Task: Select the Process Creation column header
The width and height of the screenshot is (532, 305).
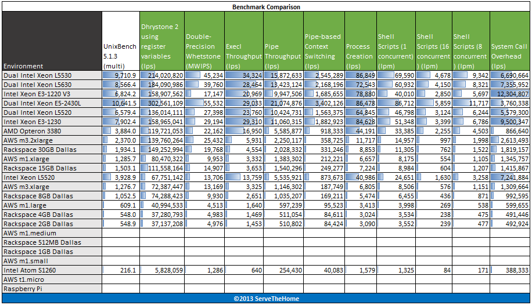Action: click(360, 51)
